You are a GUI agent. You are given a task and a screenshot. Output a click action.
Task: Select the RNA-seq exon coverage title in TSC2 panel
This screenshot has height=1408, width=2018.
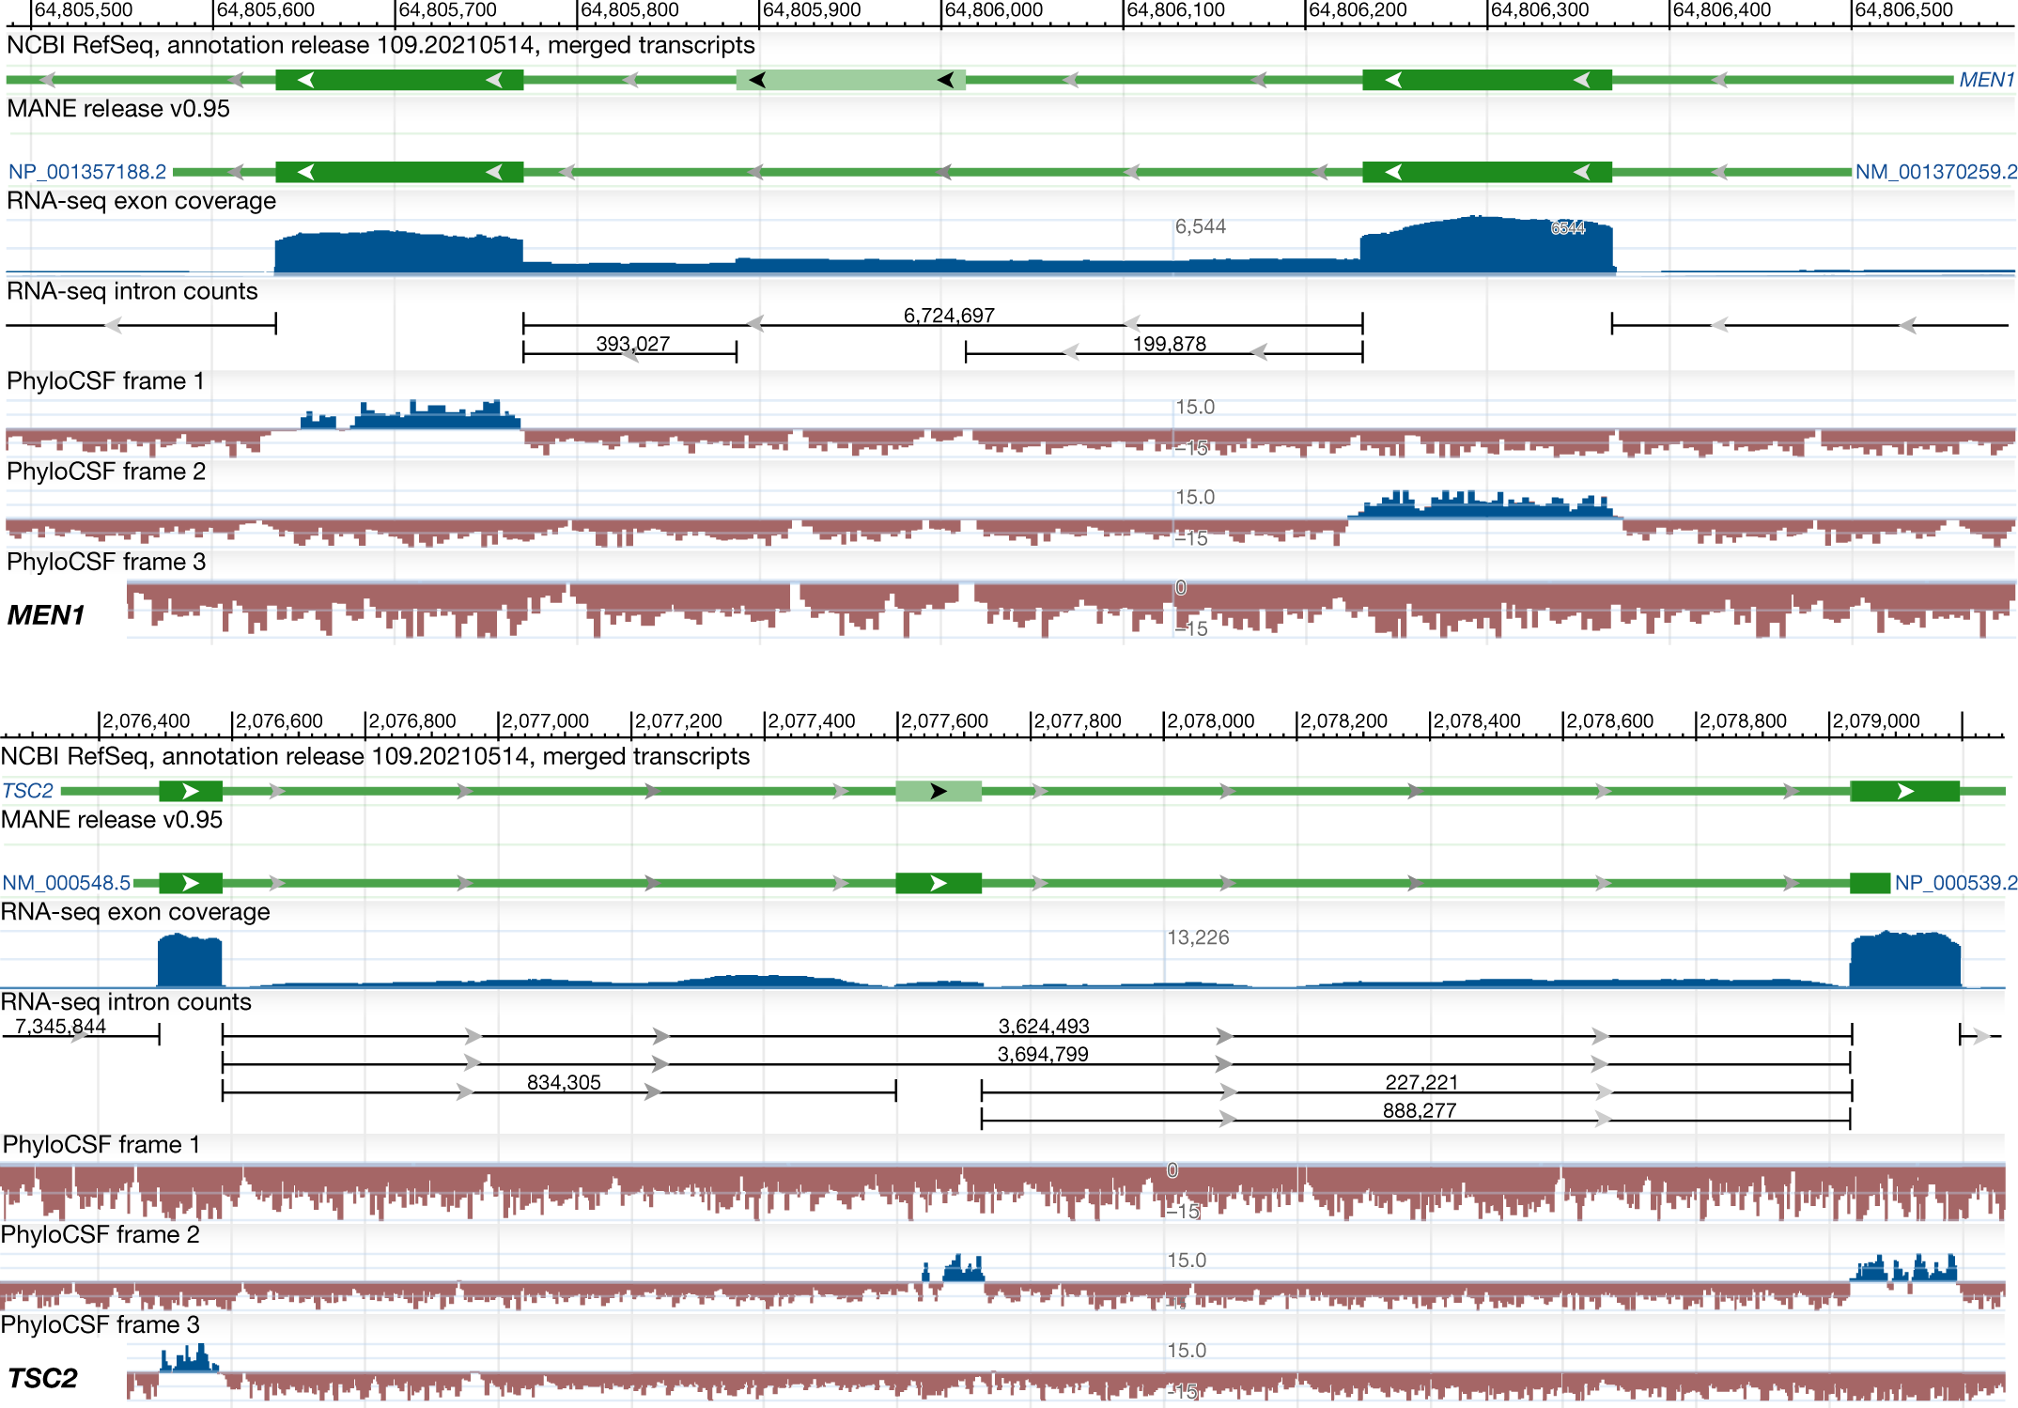(135, 912)
